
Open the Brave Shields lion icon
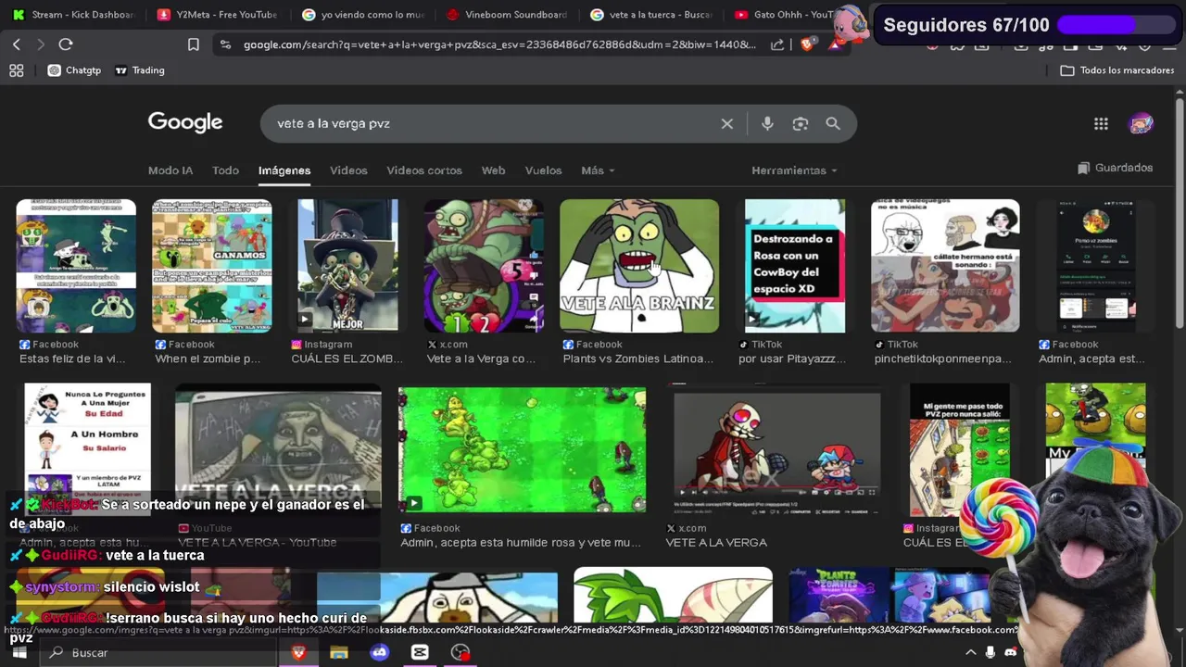[807, 44]
